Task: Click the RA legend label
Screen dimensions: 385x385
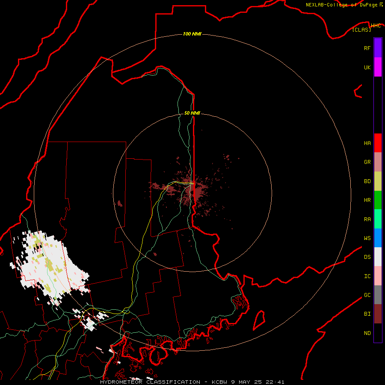Action: pyautogui.click(x=367, y=219)
